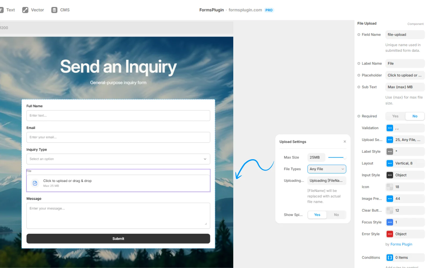429x268 pixels.
Task: Set Required to No
Action: 415,116
